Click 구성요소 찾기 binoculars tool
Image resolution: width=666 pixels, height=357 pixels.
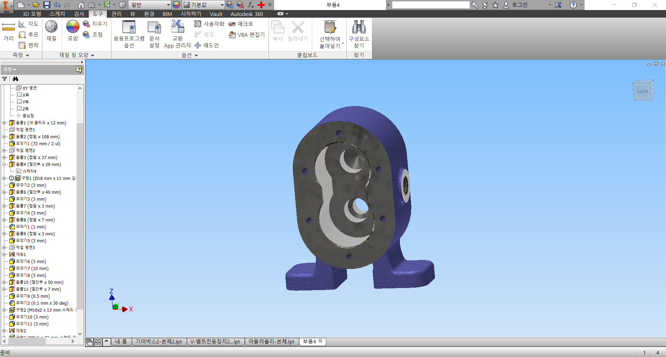tap(359, 34)
